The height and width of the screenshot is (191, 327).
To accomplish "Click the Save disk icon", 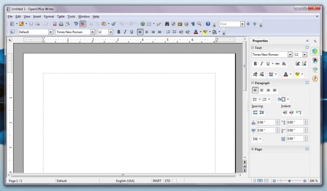I will [x=31, y=24].
